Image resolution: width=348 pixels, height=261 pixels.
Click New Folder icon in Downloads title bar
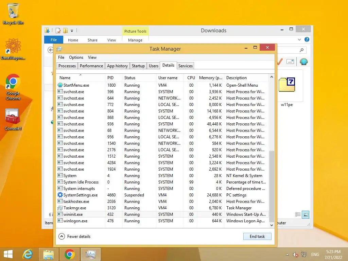tap(66, 31)
